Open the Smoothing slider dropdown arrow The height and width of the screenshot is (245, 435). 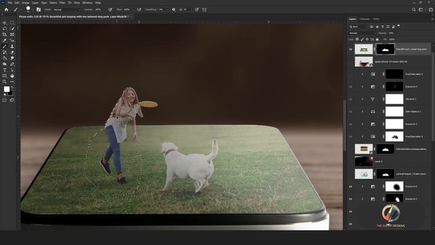[168, 10]
